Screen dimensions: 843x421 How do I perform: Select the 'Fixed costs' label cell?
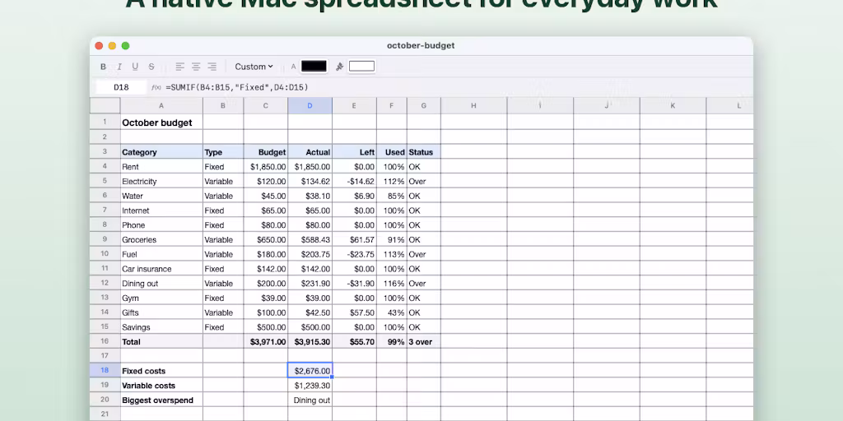coord(161,371)
